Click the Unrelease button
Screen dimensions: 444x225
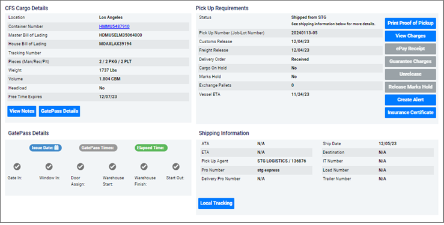(x=410, y=74)
